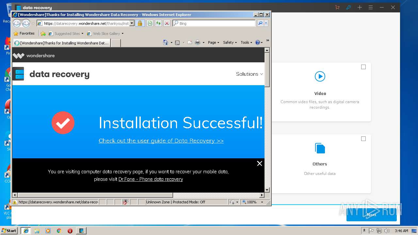
Task: Click the plus icon in data recovery title bar
Action: pyautogui.click(x=360, y=7)
